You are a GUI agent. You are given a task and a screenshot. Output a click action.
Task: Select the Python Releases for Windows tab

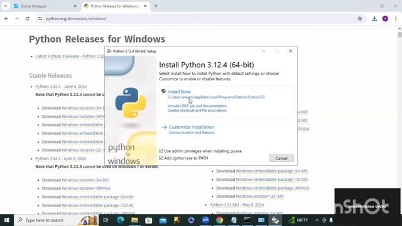(115, 6)
